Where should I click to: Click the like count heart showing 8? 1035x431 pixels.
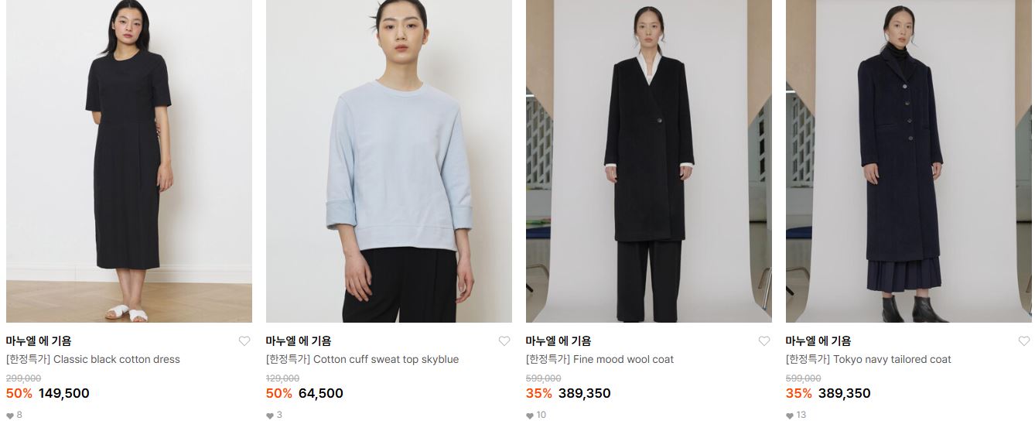pyautogui.click(x=10, y=416)
